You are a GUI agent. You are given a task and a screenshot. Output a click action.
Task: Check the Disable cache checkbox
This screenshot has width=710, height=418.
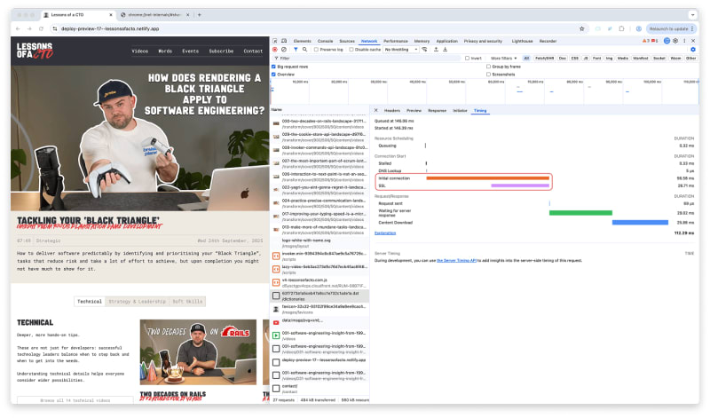pyautogui.click(x=352, y=50)
